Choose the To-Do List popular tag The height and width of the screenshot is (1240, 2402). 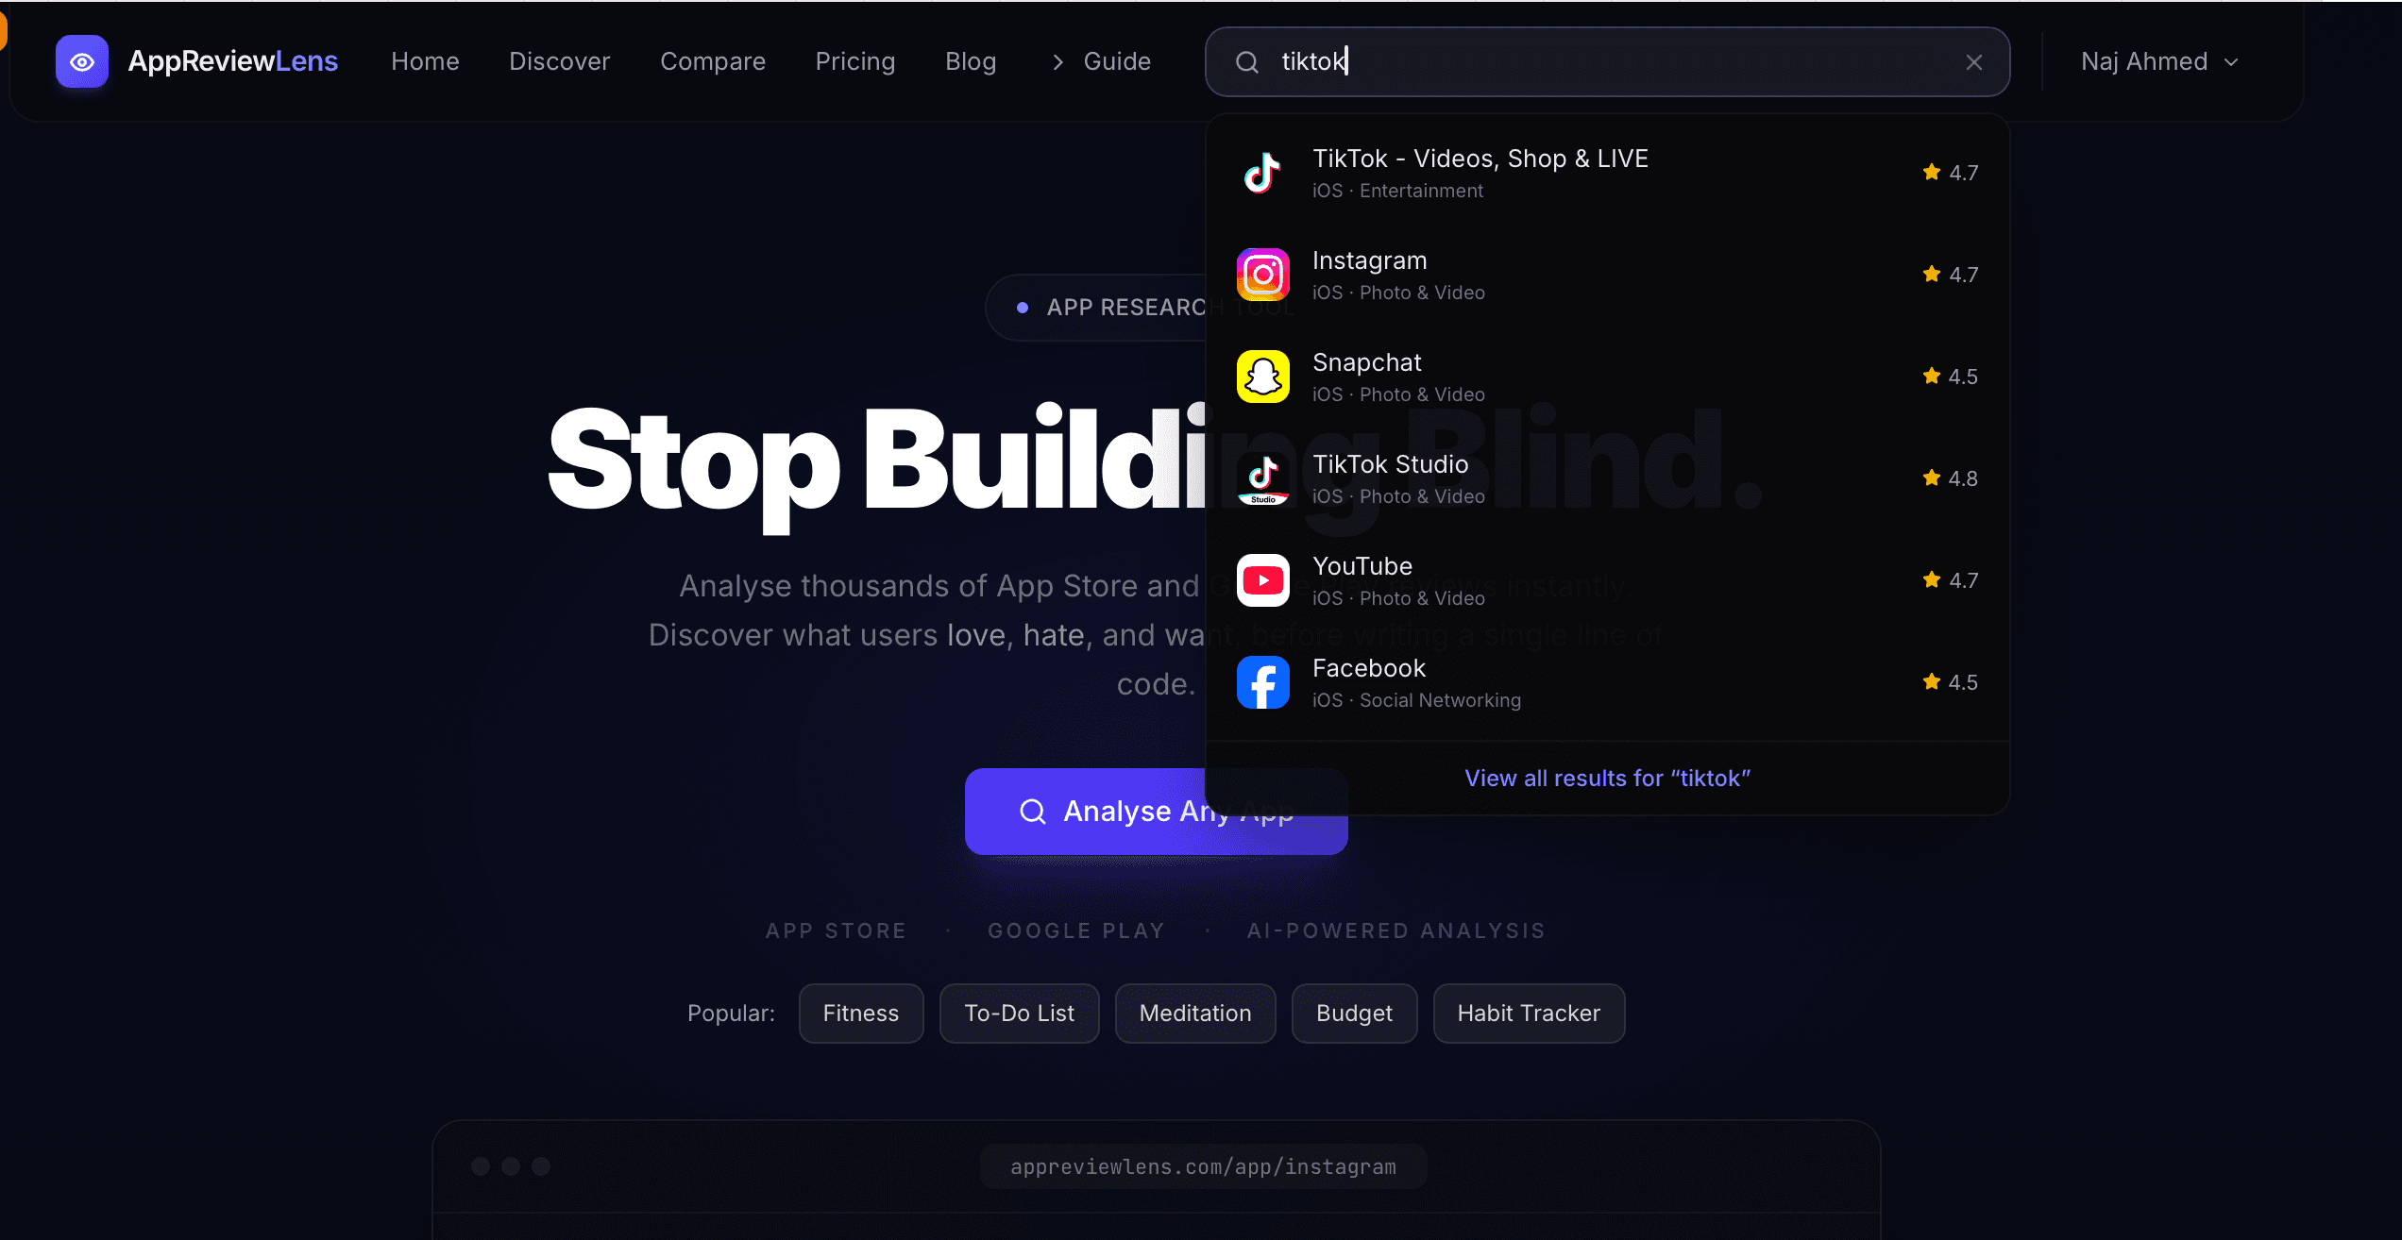[1019, 1014]
